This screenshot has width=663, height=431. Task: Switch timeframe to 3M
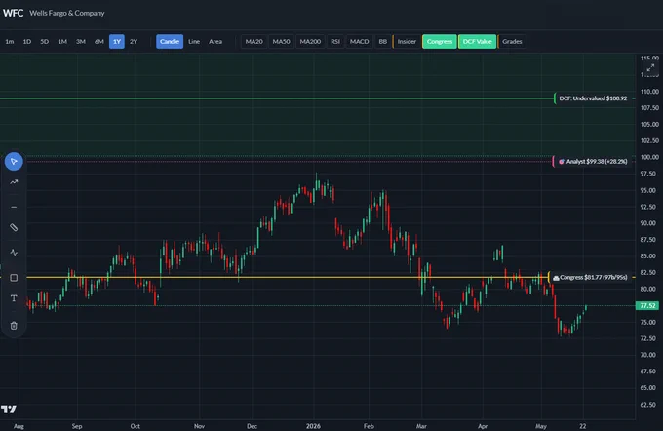(x=80, y=42)
